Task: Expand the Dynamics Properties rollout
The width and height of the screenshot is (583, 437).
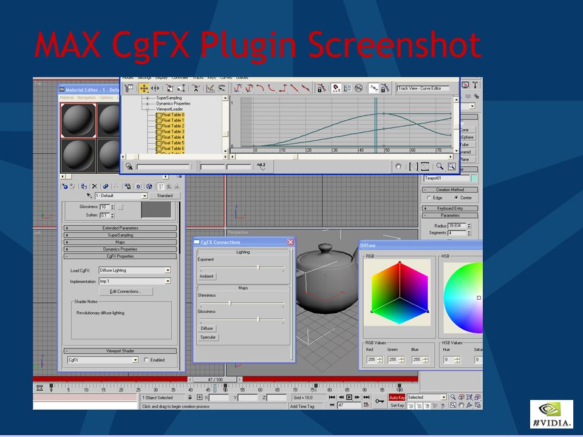Action: [x=120, y=249]
